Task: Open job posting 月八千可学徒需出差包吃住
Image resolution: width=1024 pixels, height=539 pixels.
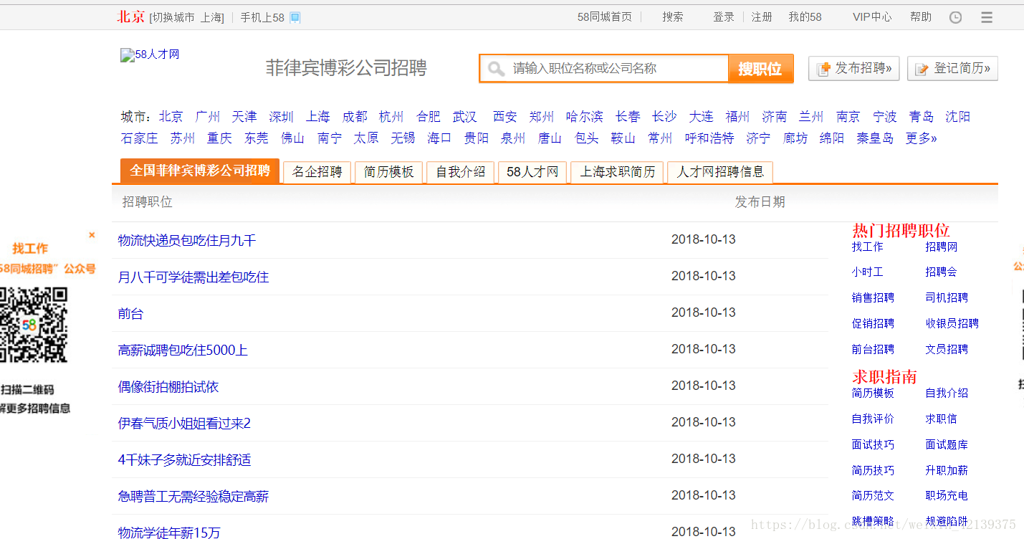Action: [x=193, y=277]
